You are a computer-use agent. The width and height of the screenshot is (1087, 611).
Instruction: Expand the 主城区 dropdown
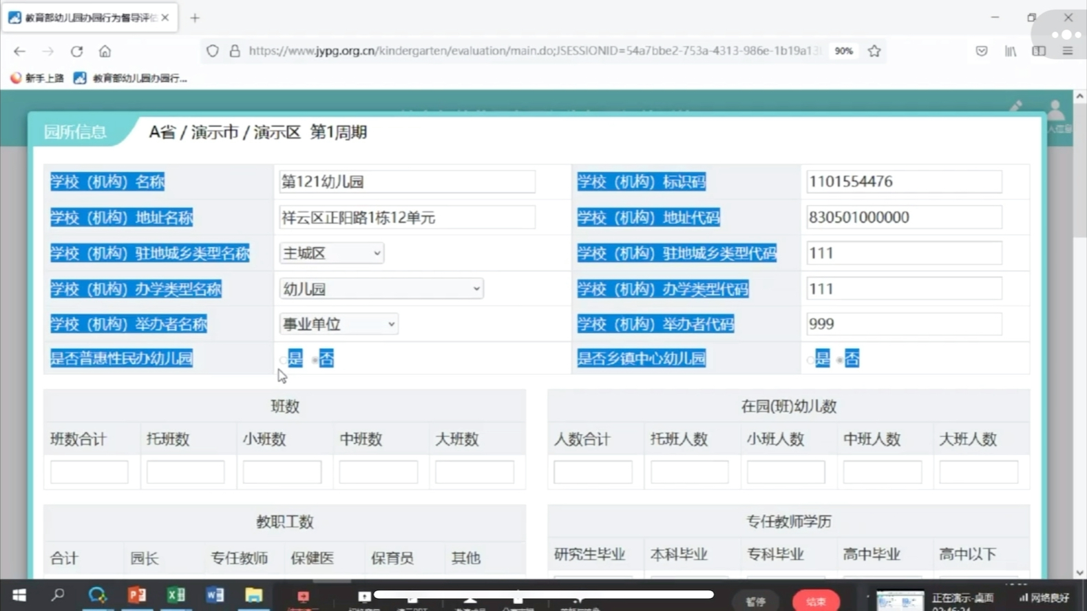pos(332,253)
